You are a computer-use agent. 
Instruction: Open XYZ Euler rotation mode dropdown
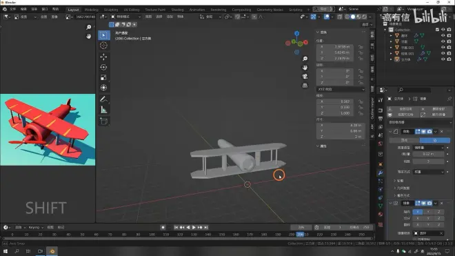(x=341, y=89)
